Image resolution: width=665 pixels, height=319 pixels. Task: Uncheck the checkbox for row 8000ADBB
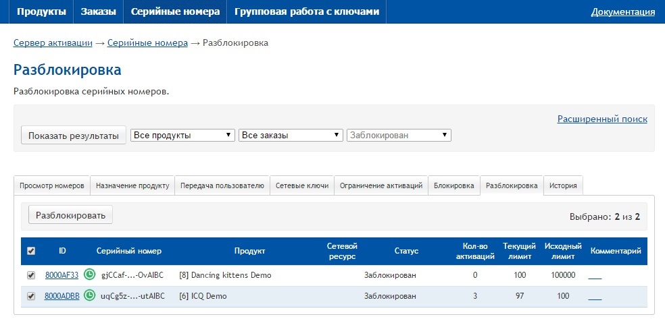(30, 295)
